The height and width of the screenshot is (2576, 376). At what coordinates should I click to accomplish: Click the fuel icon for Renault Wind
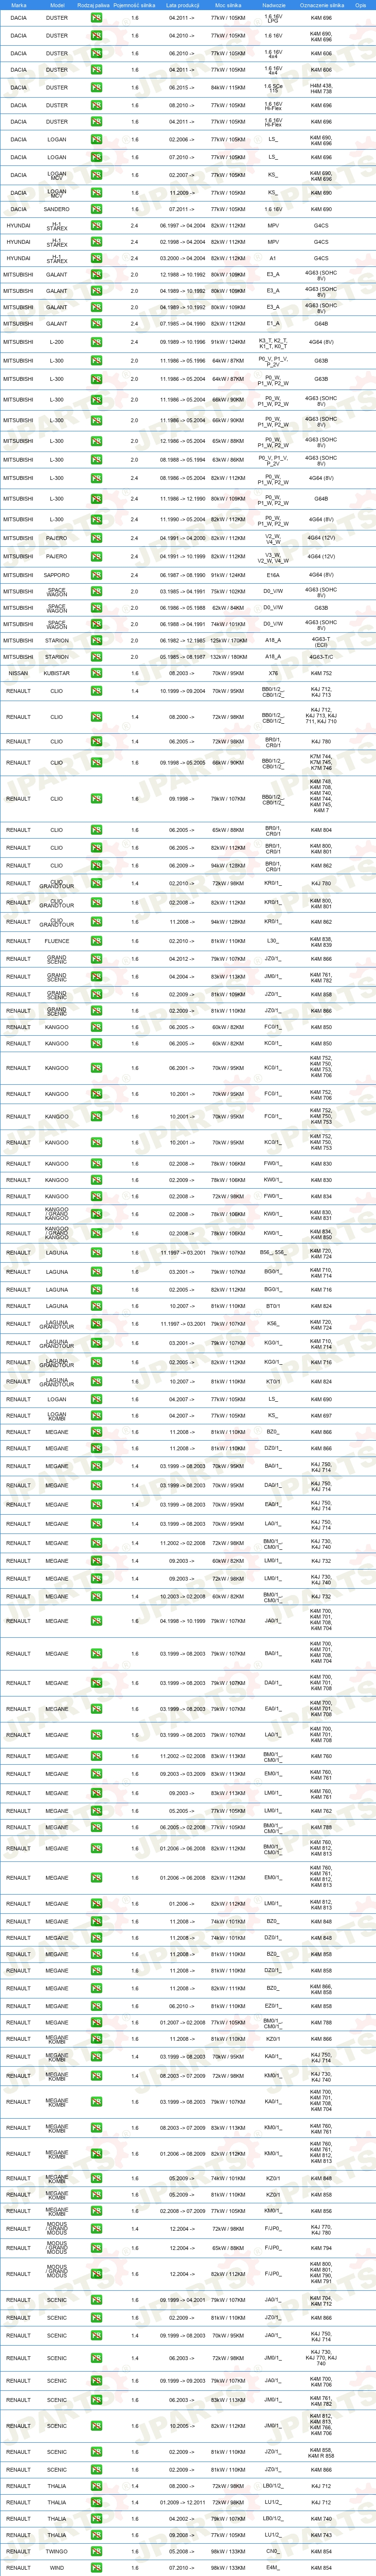[x=96, y=2567]
